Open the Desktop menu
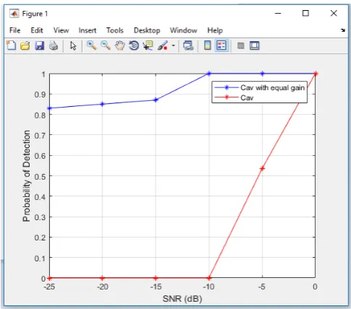Image resolution: width=351 pixels, height=309 pixels. pyautogui.click(x=147, y=30)
